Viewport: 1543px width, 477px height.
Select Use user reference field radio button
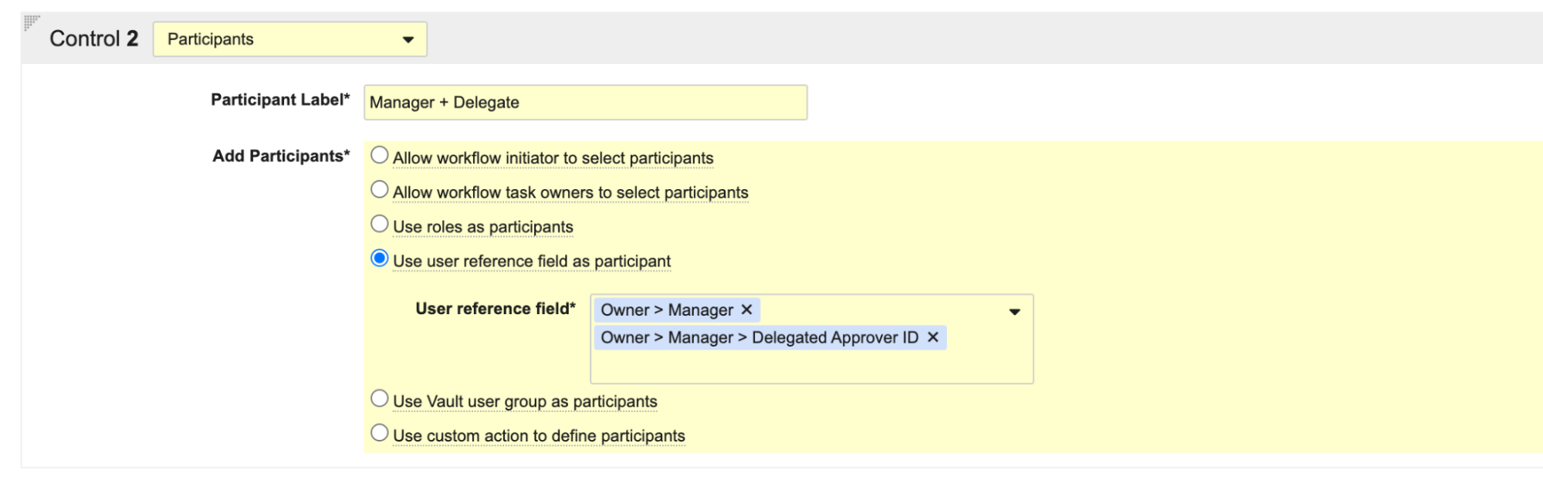click(x=379, y=259)
